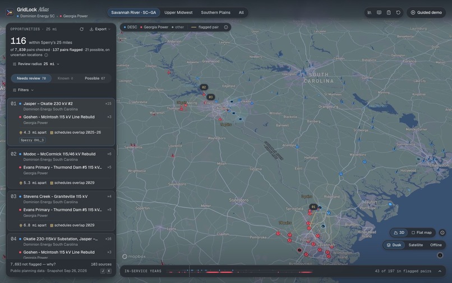
Task: Click the Mapbox attribution info icon
Action: (440, 255)
